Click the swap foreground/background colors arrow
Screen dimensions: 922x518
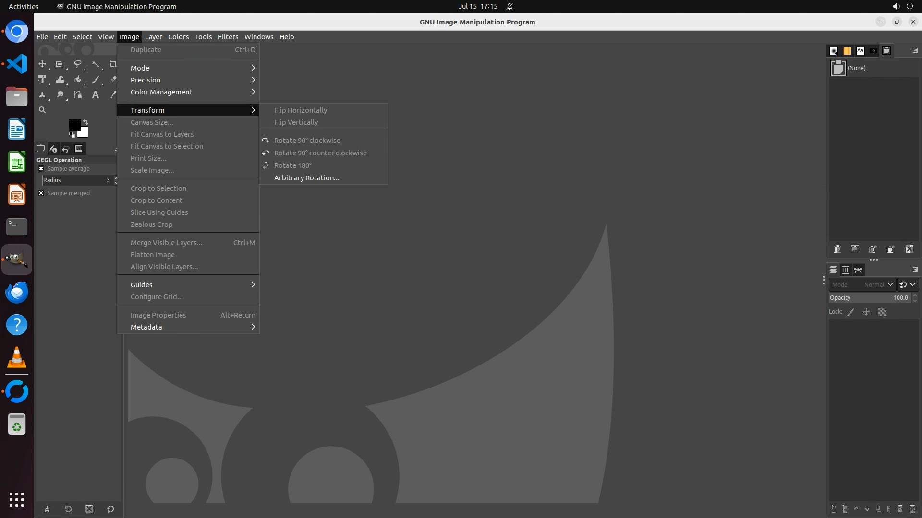[85, 122]
